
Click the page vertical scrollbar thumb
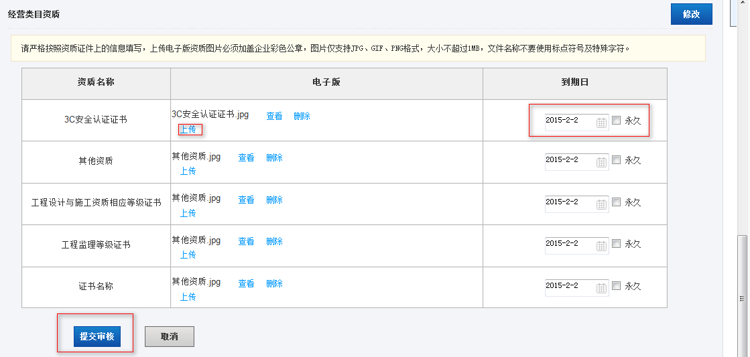(x=743, y=295)
